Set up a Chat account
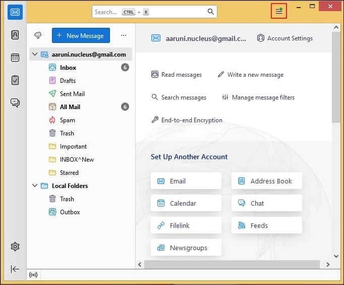The image size is (344, 285). click(266, 203)
